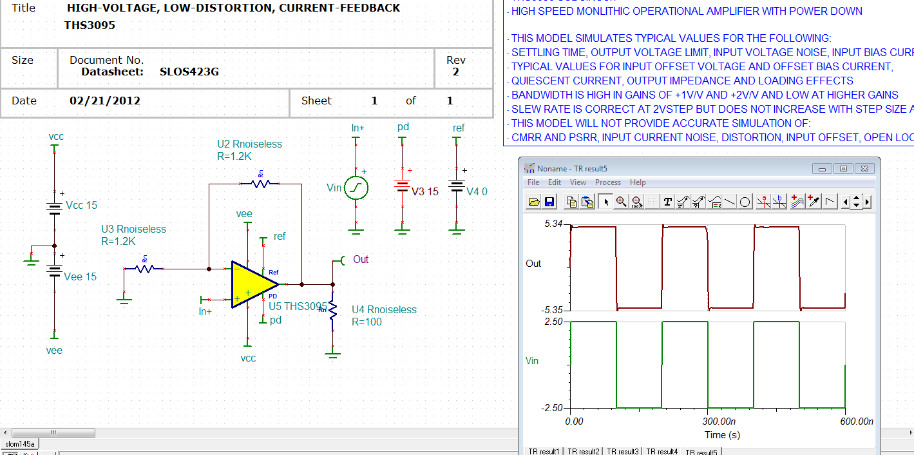
Task: Select the Vin step source symbol
Action: pos(356,188)
